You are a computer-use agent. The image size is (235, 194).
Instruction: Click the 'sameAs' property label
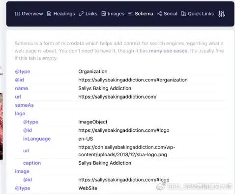pos(24,105)
